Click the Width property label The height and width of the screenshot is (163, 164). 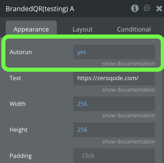[18, 104]
